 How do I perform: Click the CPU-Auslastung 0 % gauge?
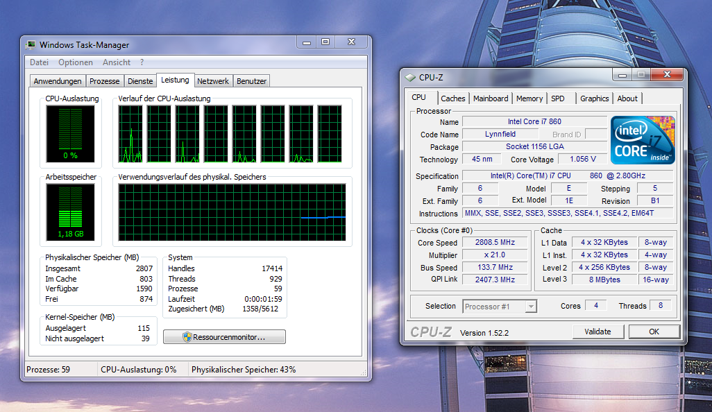pos(70,134)
